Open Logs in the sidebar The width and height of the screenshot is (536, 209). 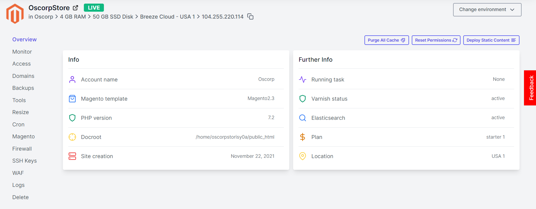19,185
